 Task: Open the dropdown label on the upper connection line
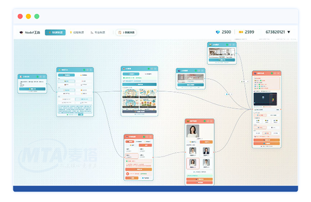(x=244, y=82)
